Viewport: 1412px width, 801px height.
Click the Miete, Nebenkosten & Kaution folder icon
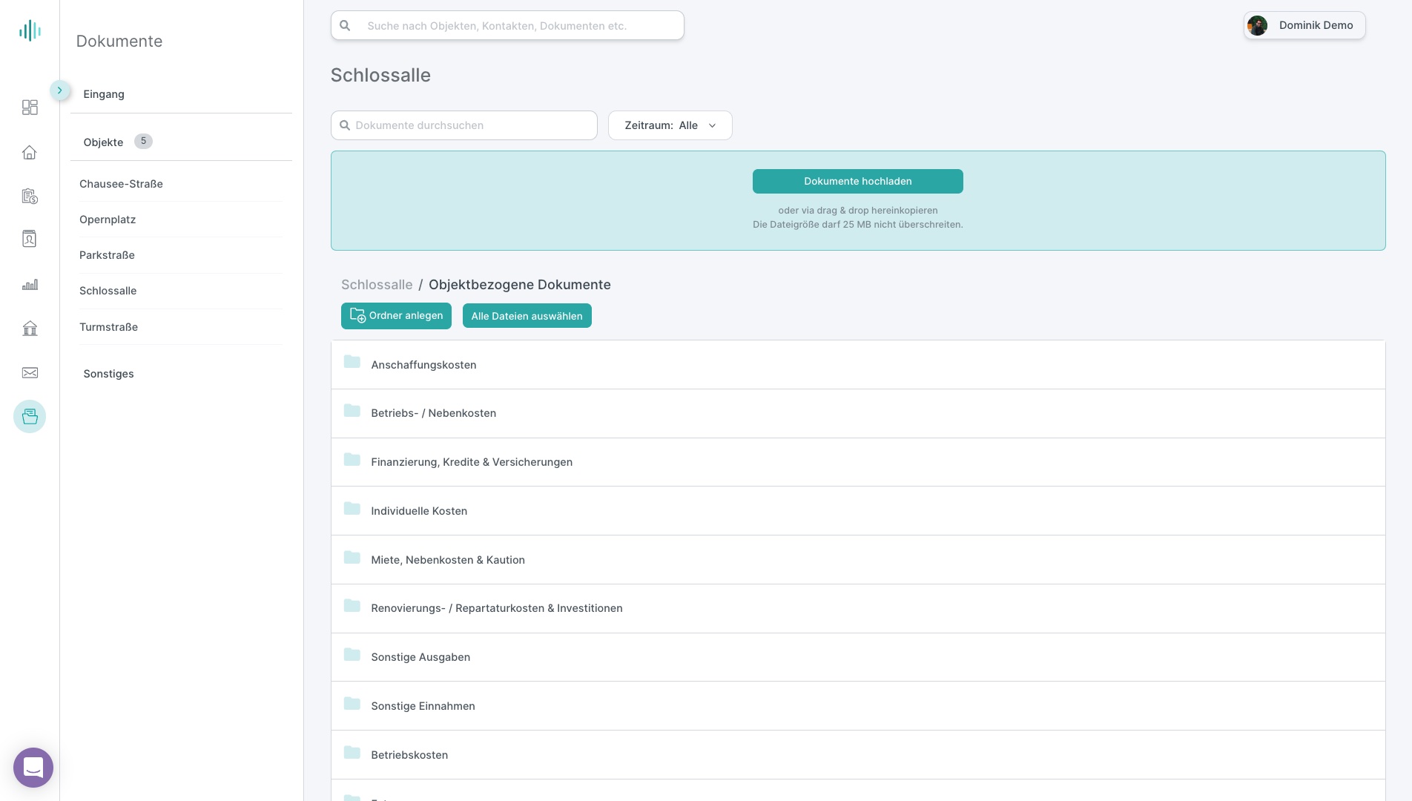click(352, 558)
